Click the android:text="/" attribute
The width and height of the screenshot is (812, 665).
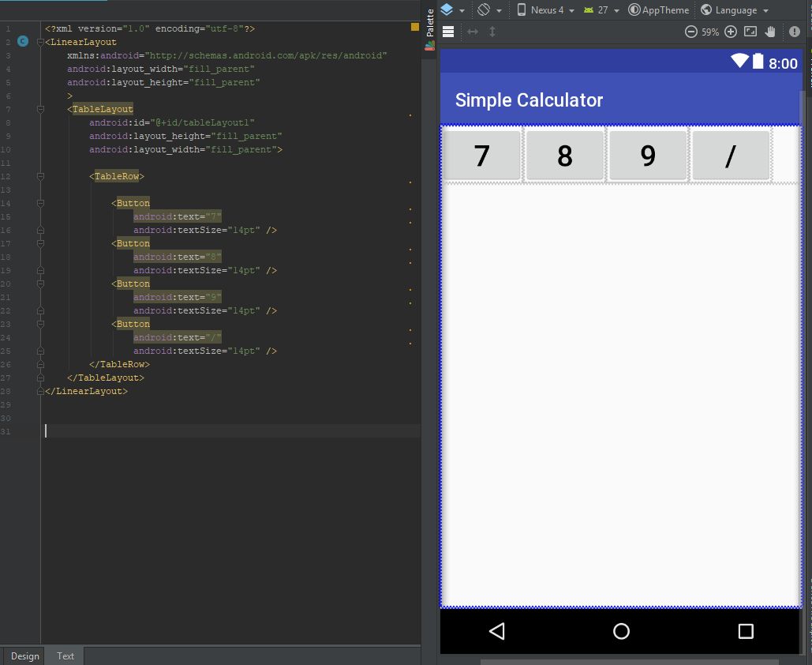[x=177, y=337]
